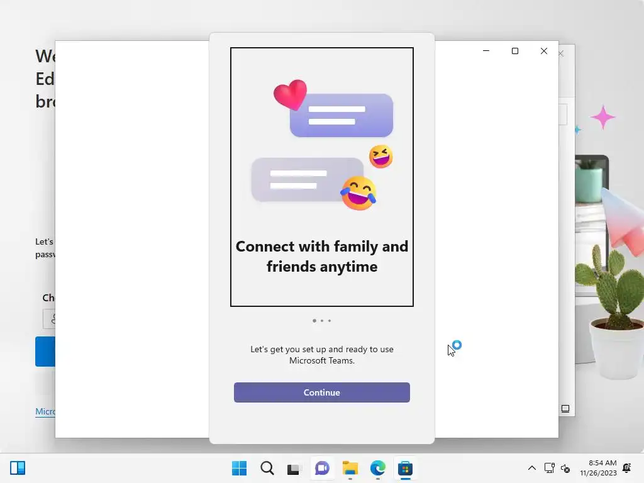Select the second carousel page dot
644x483 pixels.
coord(322,321)
